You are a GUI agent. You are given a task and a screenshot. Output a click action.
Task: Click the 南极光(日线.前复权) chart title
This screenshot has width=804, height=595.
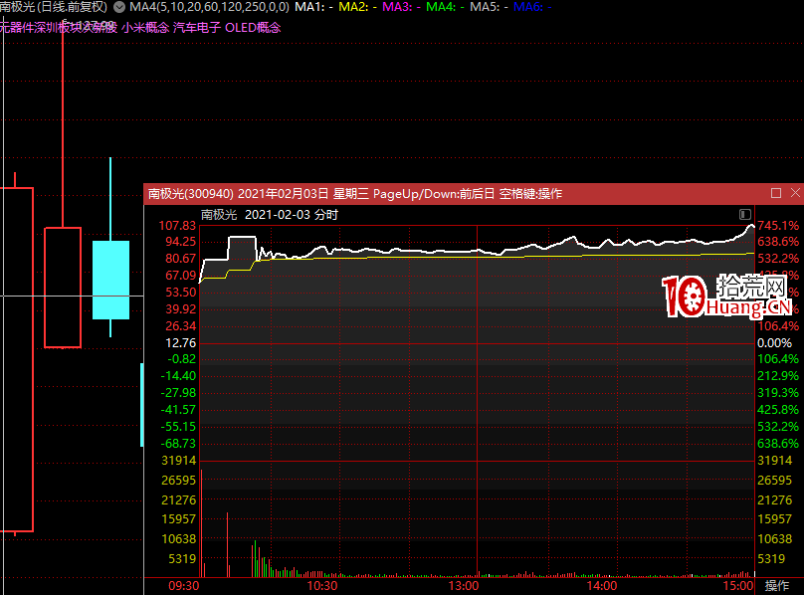point(54,7)
